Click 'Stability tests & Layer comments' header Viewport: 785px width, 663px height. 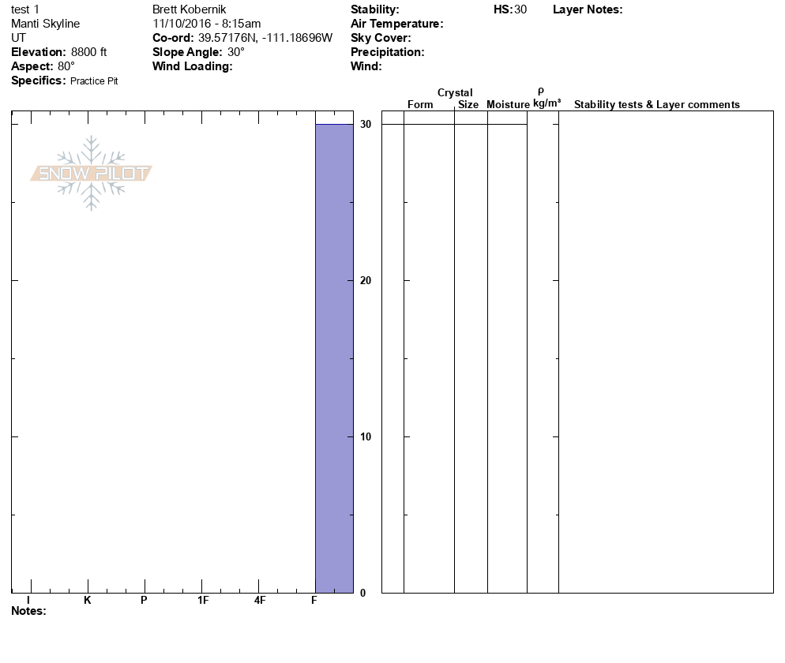click(x=656, y=105)
